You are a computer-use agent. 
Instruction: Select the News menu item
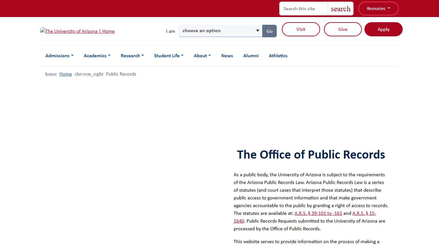click(227, 56)
